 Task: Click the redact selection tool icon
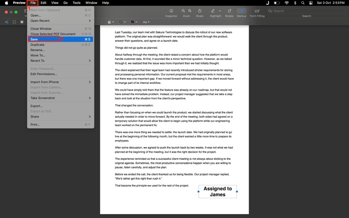[x=22, y=22]
